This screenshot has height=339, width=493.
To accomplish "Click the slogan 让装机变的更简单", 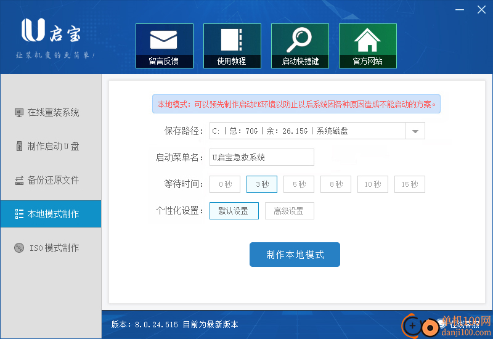I will tap(55, 55).
